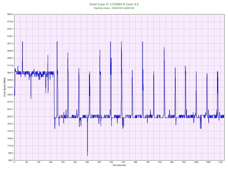Click the 4649.8 y-axis value

point(10,51)
